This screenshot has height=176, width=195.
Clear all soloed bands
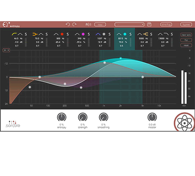[186, 35]
